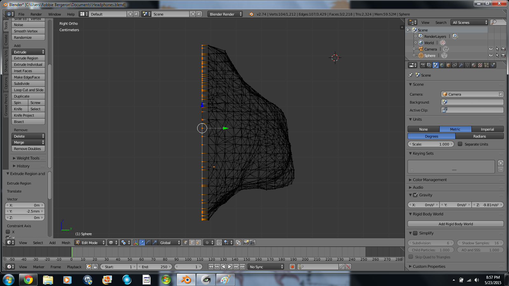Open the Render menu
509x286 pixels.
(x=36, y=14)
